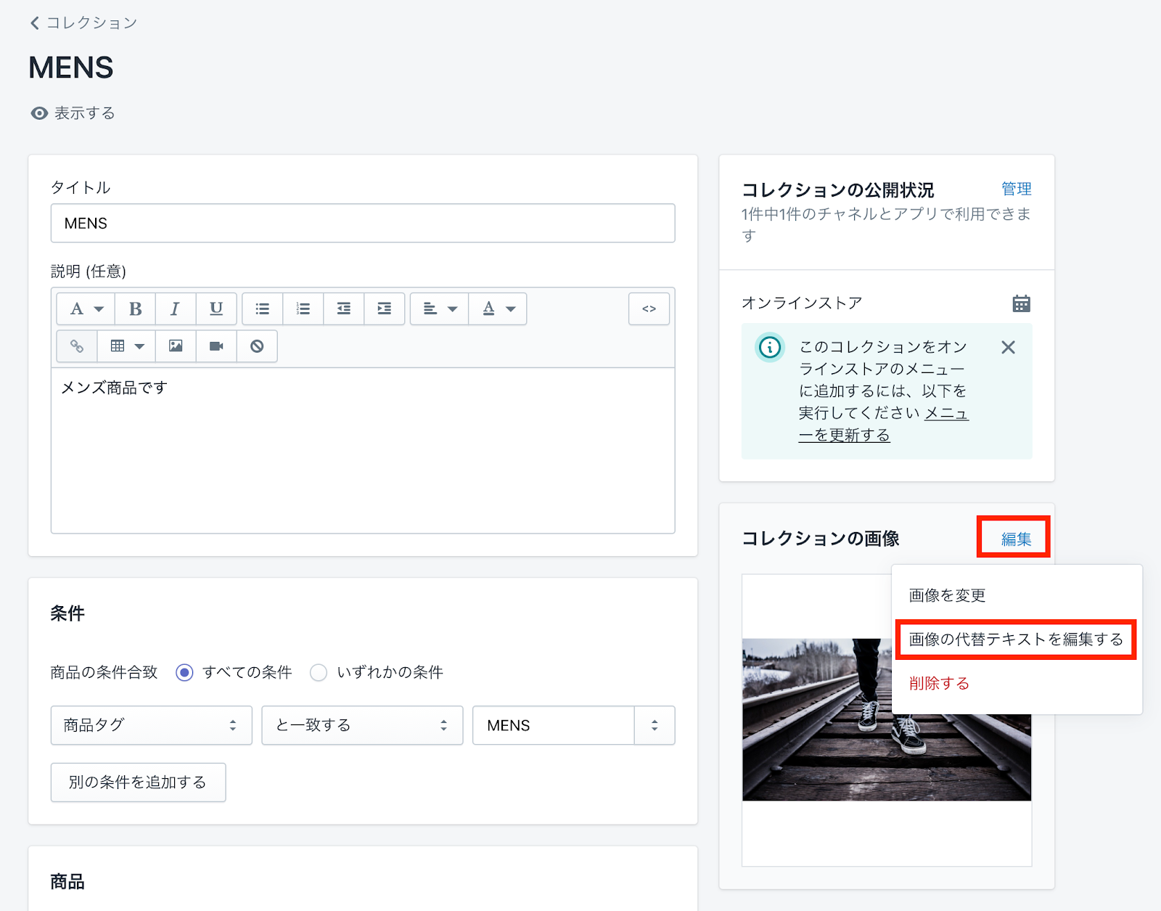Insert a bulleted list
This screenshot has height=911, width=1161.
pyautogui.click(x=262, y=309)
